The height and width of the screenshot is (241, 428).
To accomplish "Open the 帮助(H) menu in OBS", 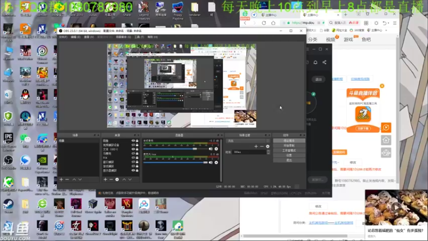I will (x=152, y=37).
